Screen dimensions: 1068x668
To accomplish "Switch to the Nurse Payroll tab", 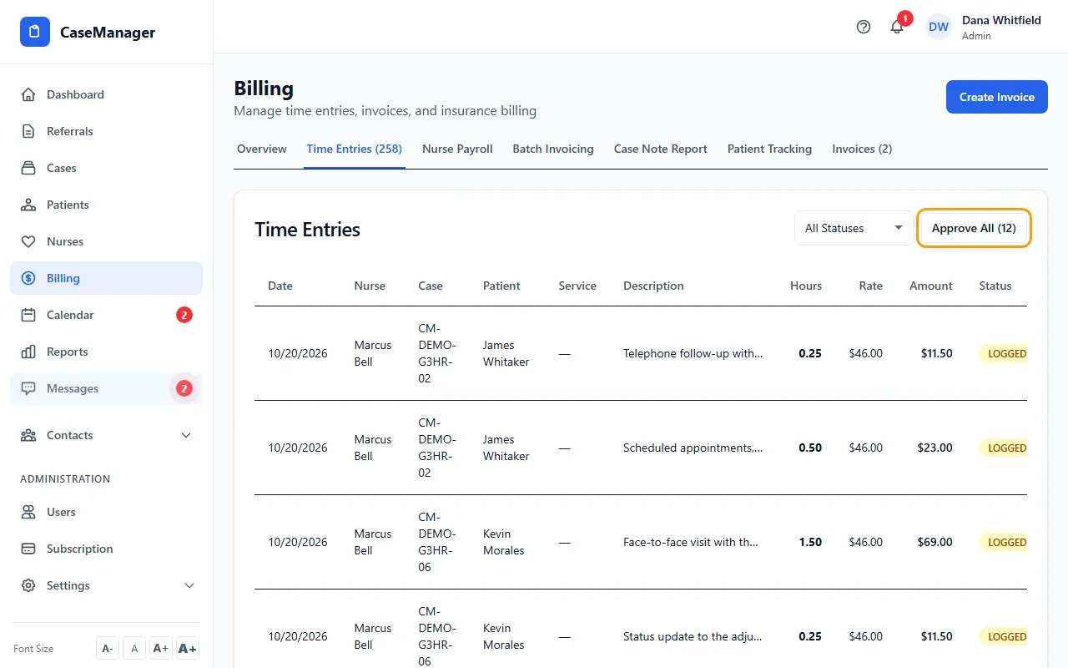I will coord(457,149).
